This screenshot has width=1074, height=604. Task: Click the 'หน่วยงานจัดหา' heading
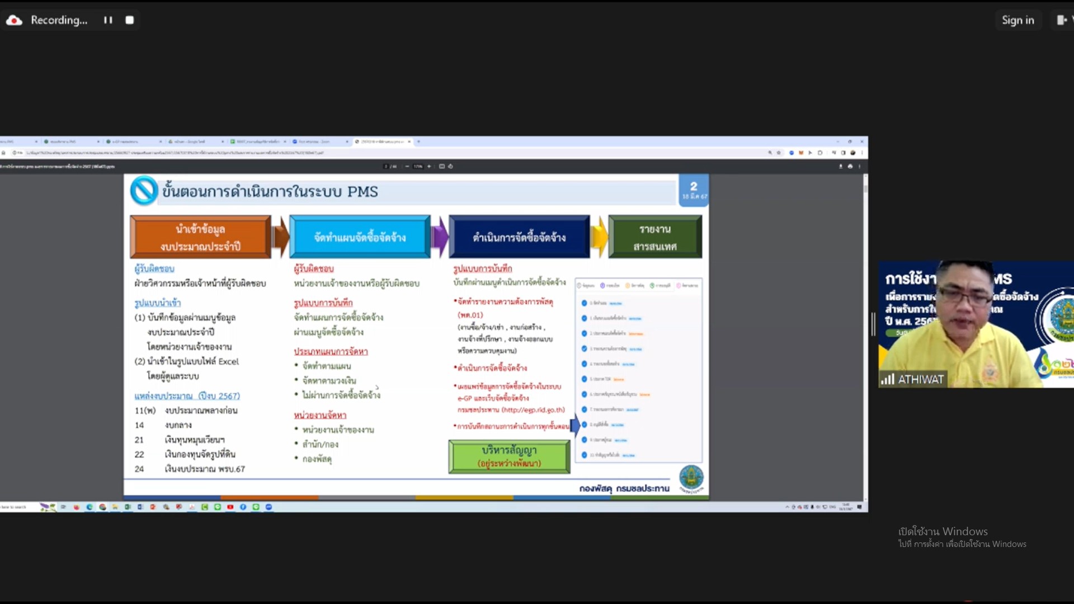[320, 415]
